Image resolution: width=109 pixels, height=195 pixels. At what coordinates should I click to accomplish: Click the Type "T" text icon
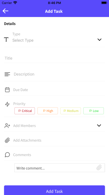coord(6,40)
